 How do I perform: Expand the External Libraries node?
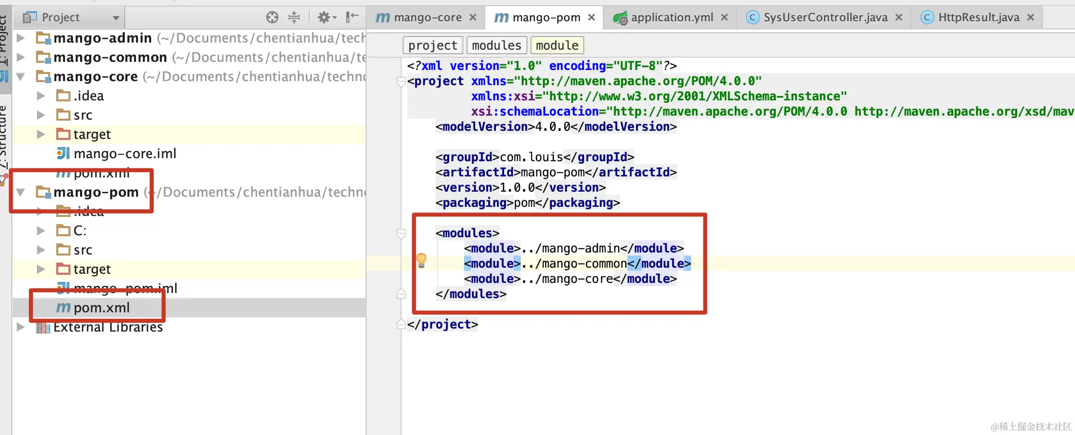point(21,327)
